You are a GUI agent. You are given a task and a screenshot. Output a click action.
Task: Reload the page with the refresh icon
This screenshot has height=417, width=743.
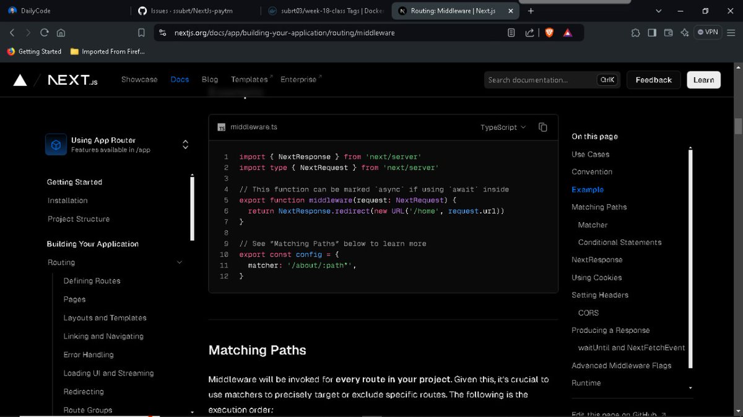coord(45,33)
